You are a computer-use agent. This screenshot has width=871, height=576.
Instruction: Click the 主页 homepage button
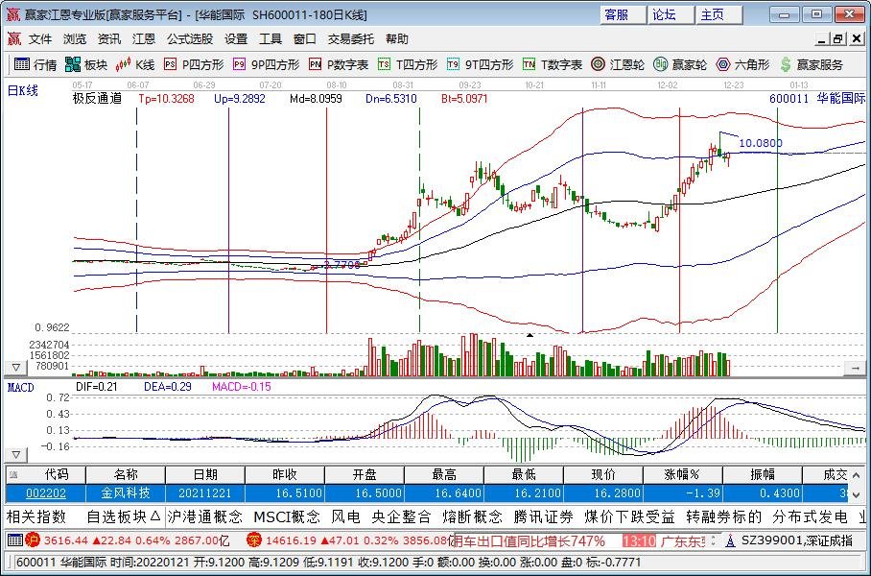(718, 14)
